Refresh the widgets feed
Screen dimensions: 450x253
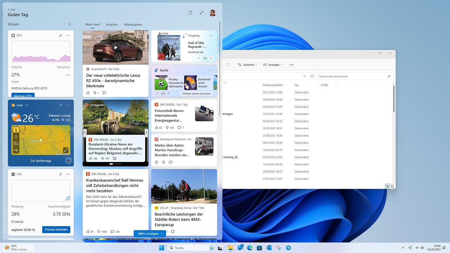190,13
